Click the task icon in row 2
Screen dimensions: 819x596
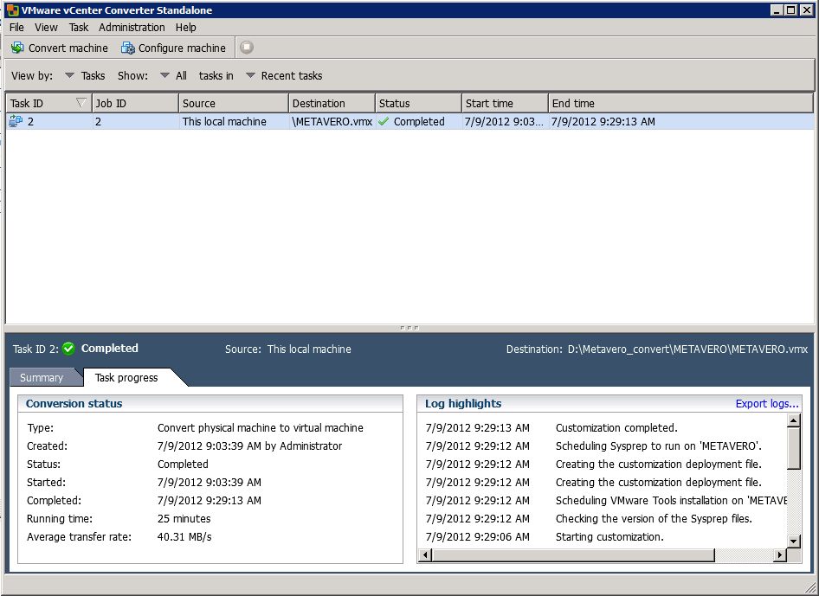coord(16,122)
